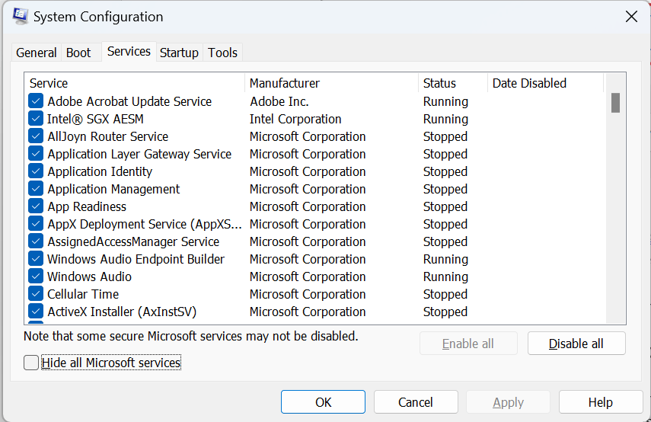Select AllJoyn Router Service name text
651x422 pixels.
tap(108, 136)
